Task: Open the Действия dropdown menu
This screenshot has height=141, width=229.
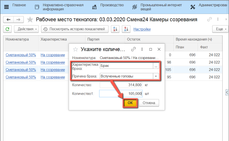Action: [x=28, y=29]
